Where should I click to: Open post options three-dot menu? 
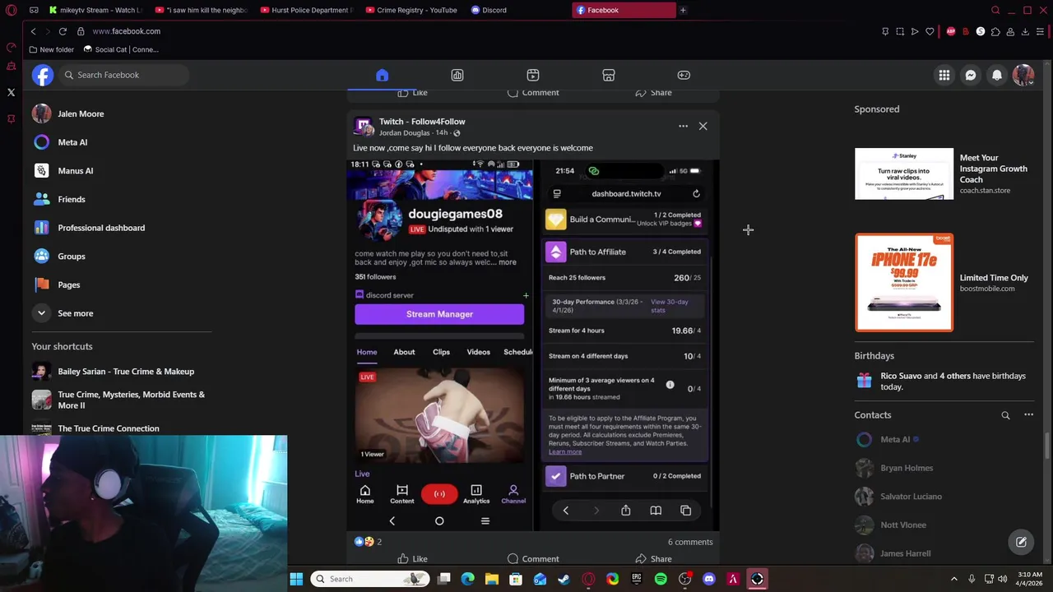(683, 126)
